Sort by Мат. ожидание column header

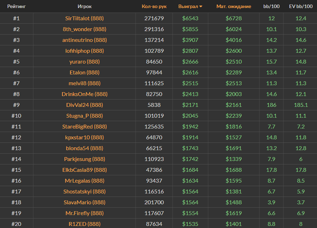[233, 6]
